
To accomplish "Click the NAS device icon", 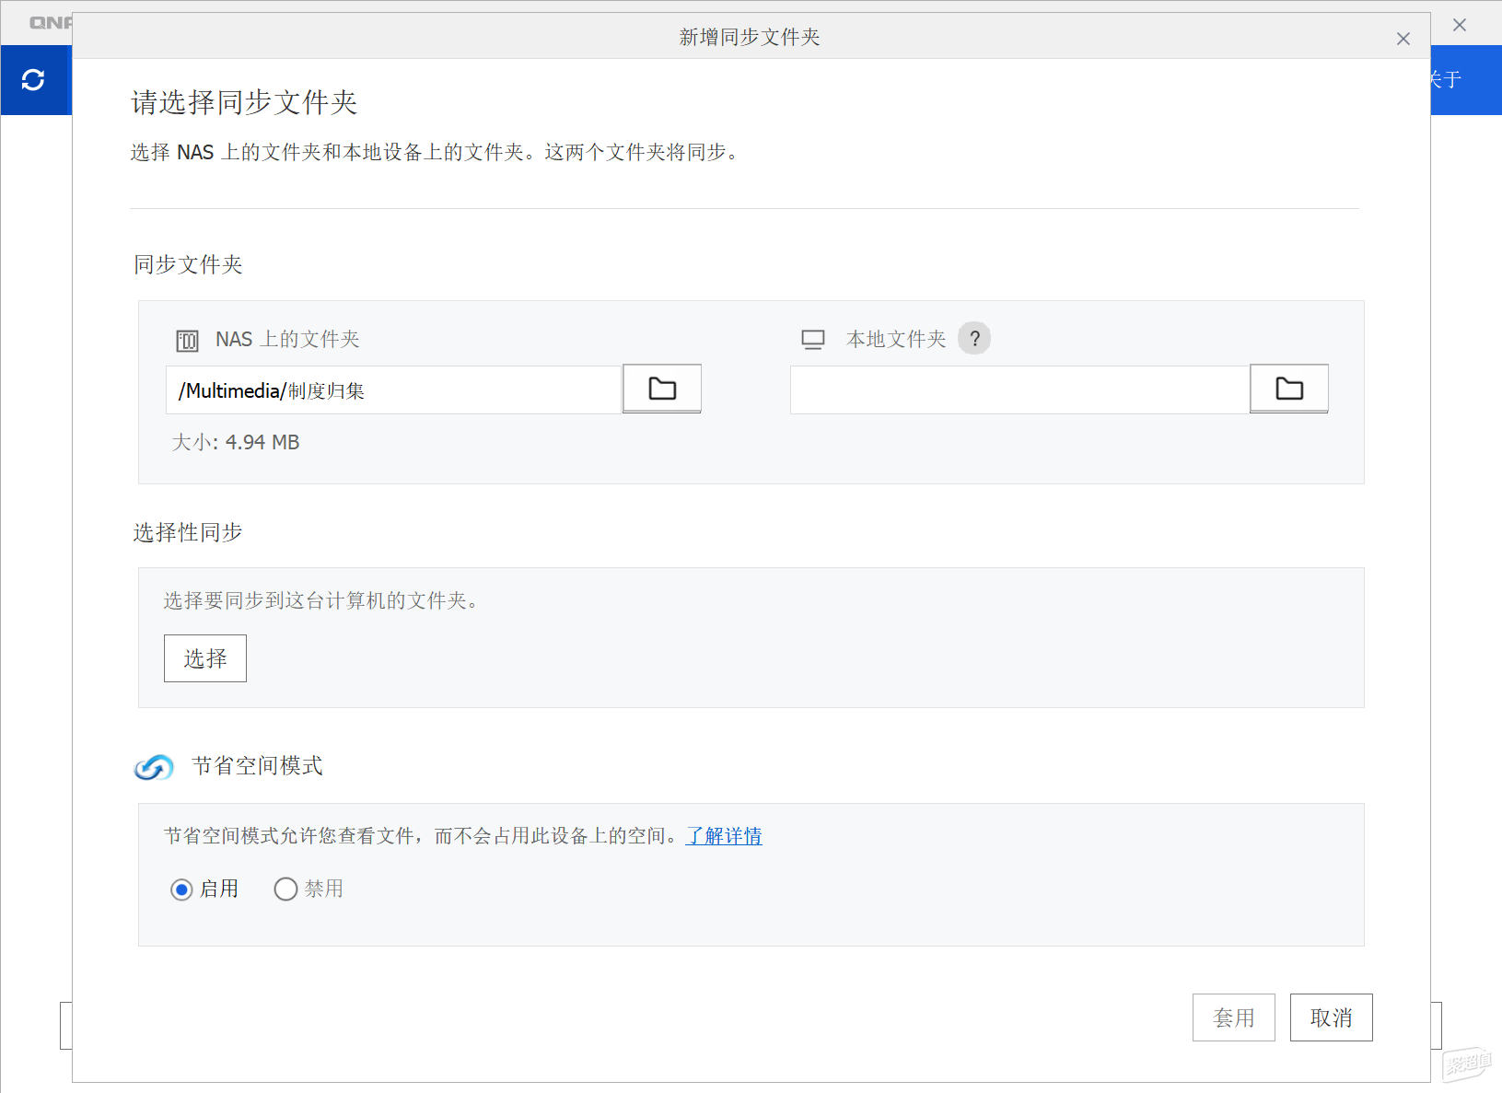I will pos(187,341).
